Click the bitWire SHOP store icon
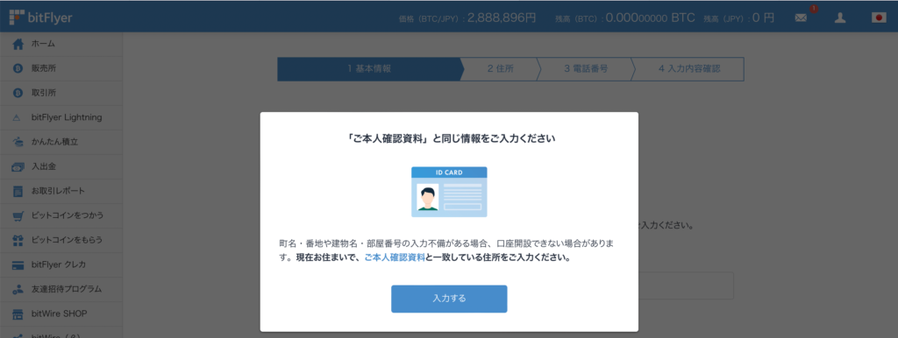Viewport: 898px width, 338px height. click(x=18, y=314)
